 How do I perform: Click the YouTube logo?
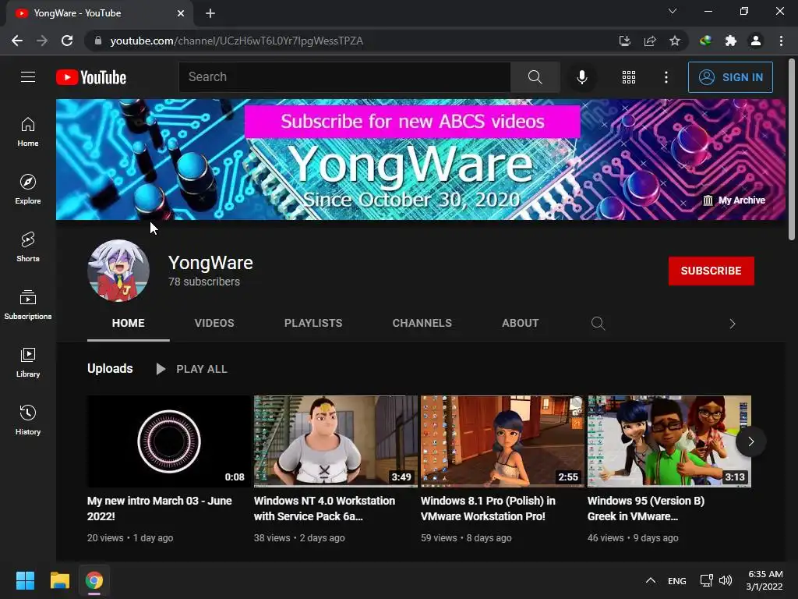coord(91,77)
